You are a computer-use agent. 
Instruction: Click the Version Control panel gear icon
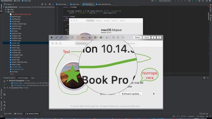click(x=204, y=78)
